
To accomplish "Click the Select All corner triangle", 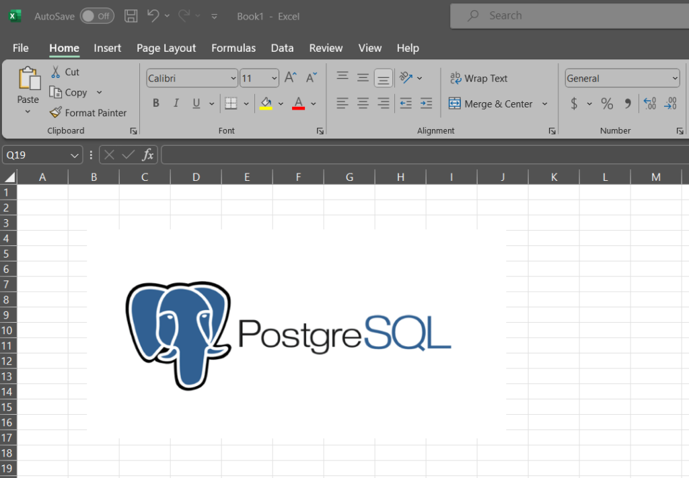I will (x=9, y=177).
